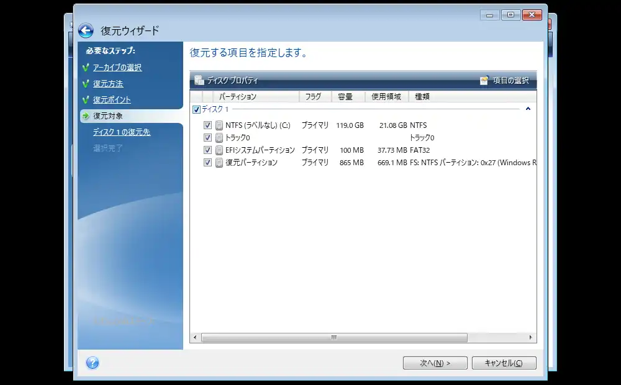Click the 項目の選択 column chooser icon

[x=484, y=80]
